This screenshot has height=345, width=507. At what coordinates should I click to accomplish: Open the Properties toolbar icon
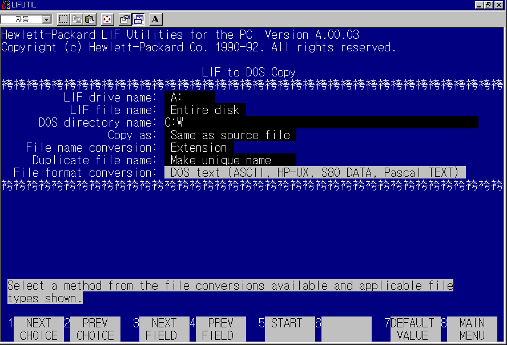click(x=125, y=19)
